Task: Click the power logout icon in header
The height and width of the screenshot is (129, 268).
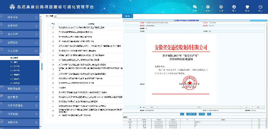Action: (260, 7)
